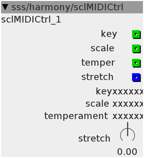Click the scale xxxxxx text display
The height and width of the screenshot is (158, 144).
pos(114,104)
